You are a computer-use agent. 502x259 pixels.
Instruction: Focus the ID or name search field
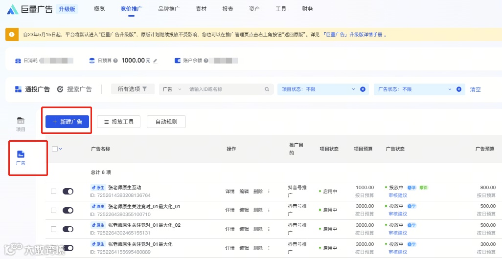[226, 89]
